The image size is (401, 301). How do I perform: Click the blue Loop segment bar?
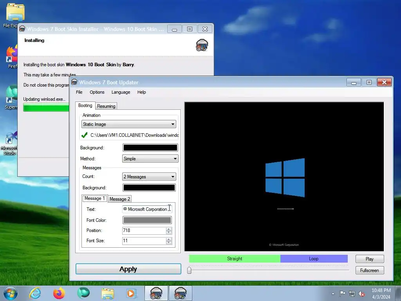pyautogui.click(x=314, y=259)
